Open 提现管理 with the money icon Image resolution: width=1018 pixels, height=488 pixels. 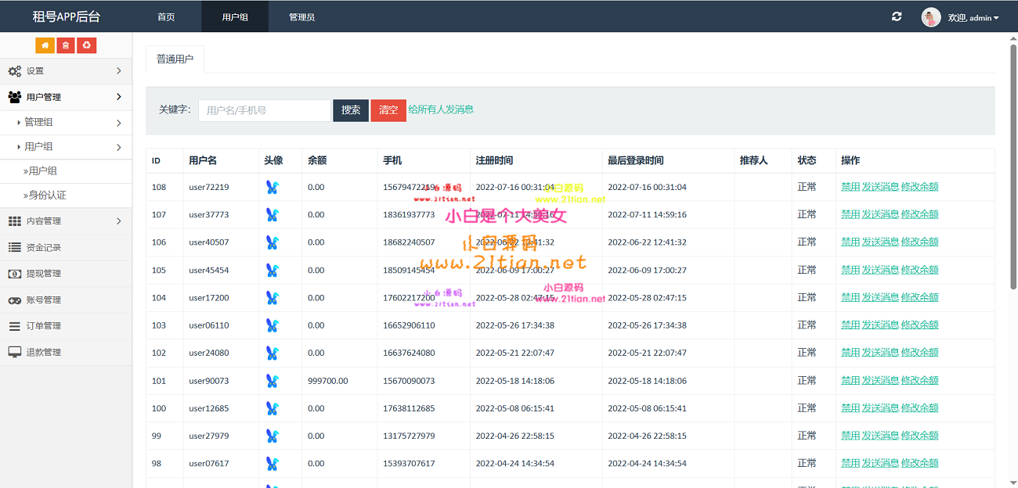[x=43, y=274]
